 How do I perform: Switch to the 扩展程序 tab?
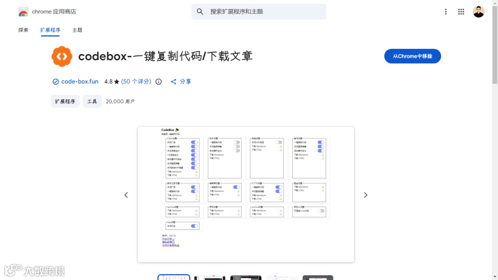[x=50, y=30]
